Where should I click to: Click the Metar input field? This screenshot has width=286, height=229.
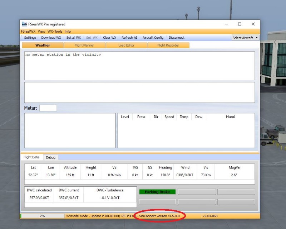pos(48,108)
